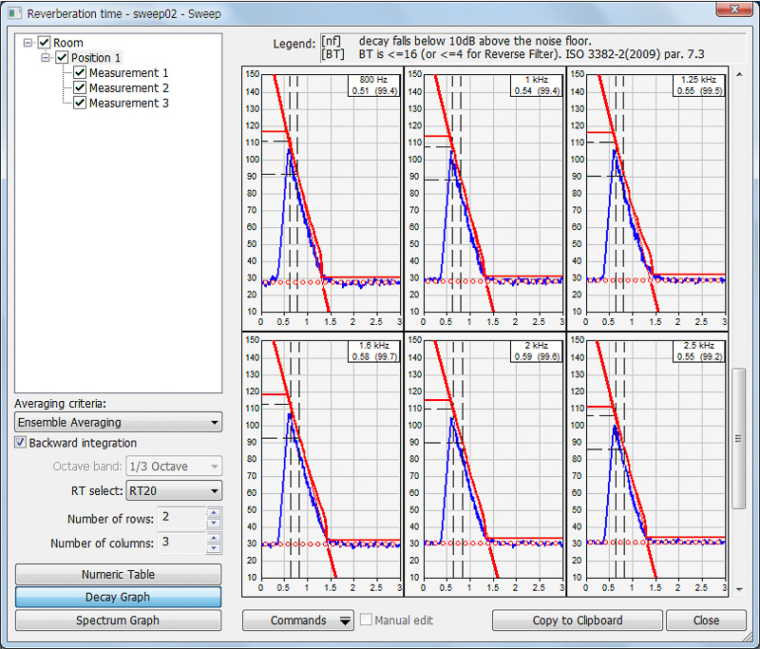Collapse the Position 1 tree node
This screenshot has height=649, width=760.
pos(46,58)
